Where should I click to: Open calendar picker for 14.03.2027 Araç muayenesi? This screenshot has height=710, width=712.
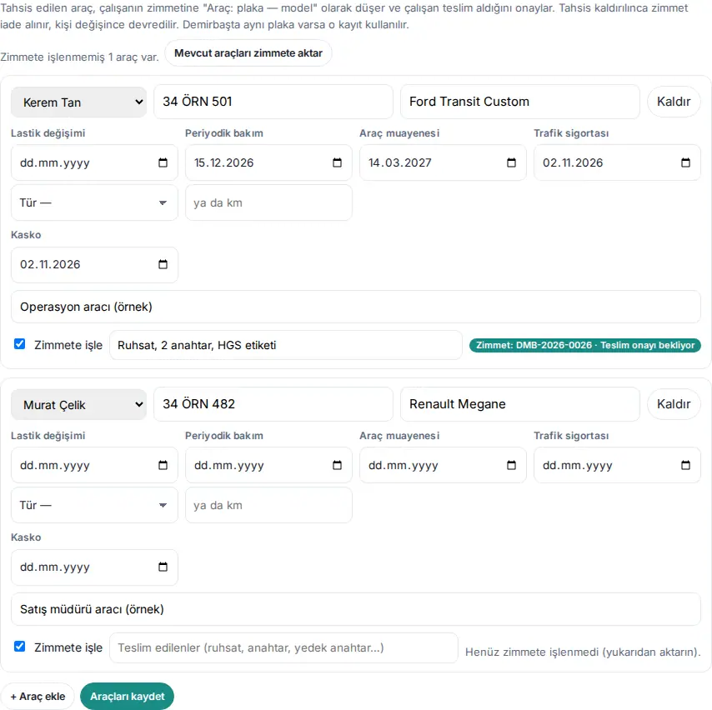[x=511, y=162]
